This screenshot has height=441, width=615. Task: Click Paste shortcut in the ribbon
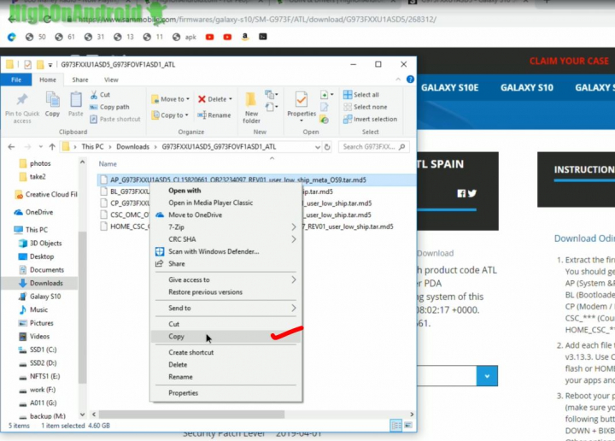(115, 119)
